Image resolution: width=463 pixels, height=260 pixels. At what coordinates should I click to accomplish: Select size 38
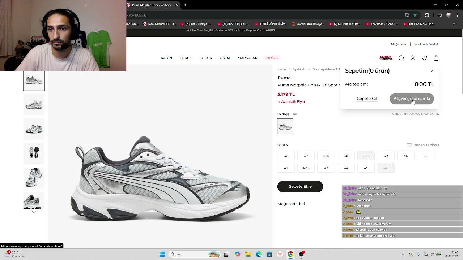point(346,156)
